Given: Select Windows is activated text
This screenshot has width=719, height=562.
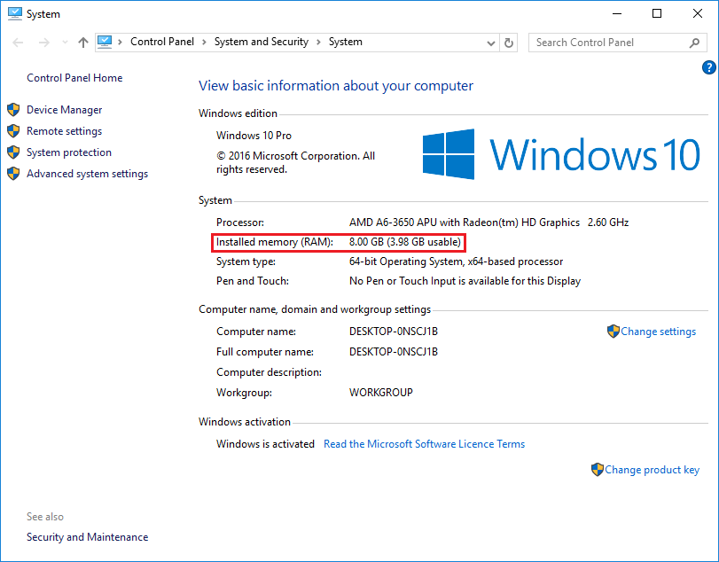Looking at the screenshot, I should tap(265, 444).
